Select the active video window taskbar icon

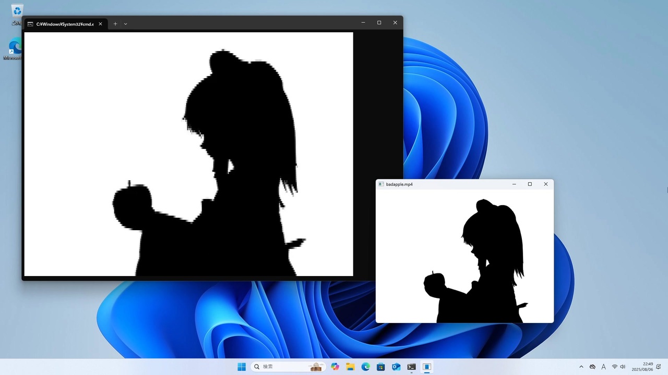pyautogui.click(x=427, y=367)
